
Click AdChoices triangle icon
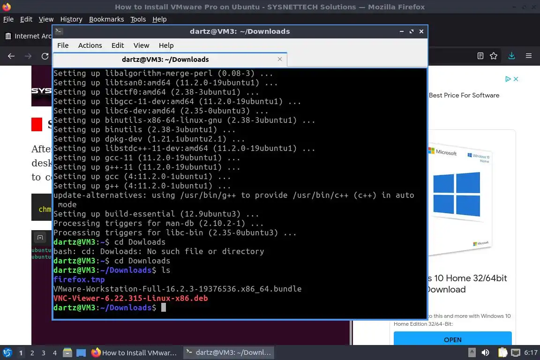508,79
